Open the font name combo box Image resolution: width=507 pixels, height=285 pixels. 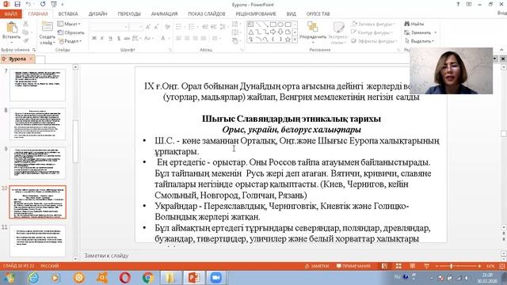(109, 27)
